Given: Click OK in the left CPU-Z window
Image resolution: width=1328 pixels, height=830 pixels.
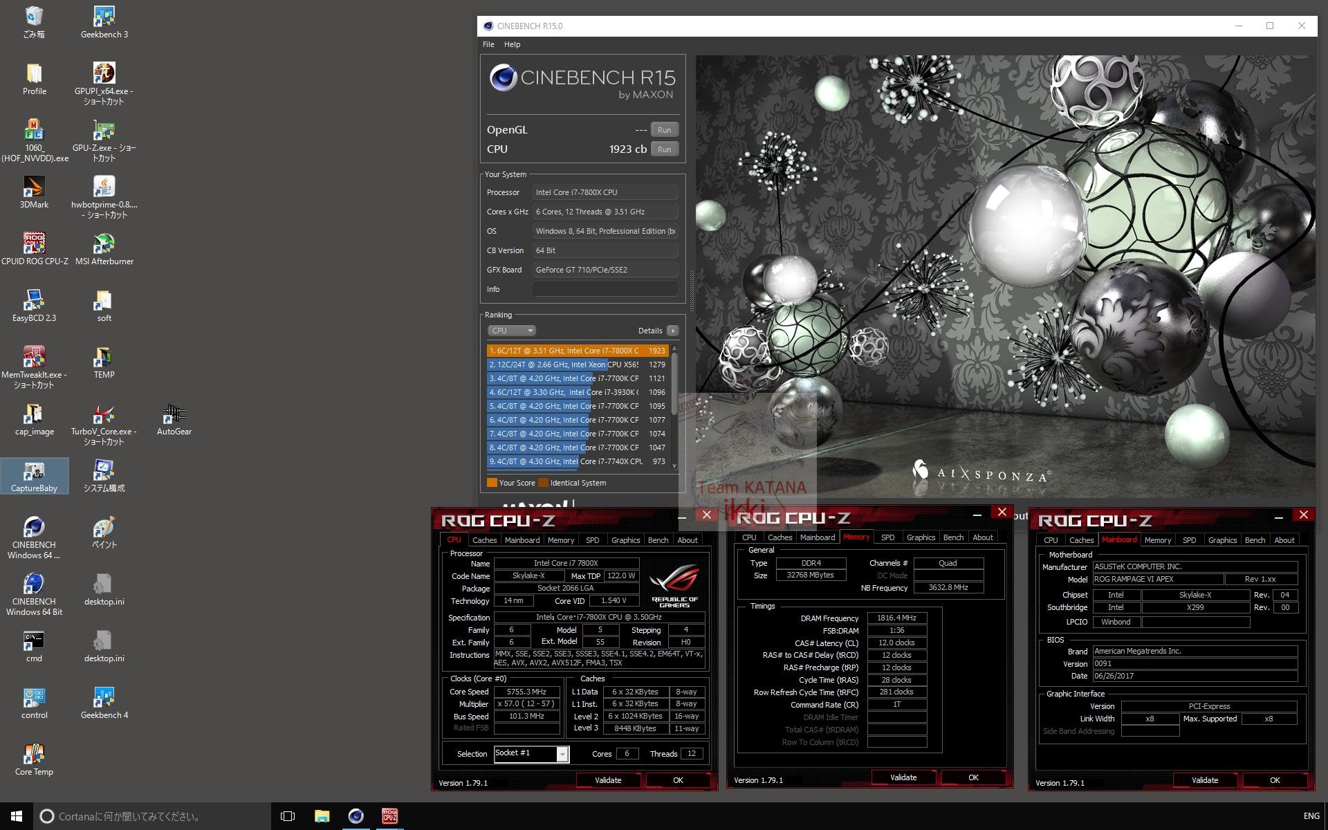Looking at the screenshot, I should tap(678, 780).
